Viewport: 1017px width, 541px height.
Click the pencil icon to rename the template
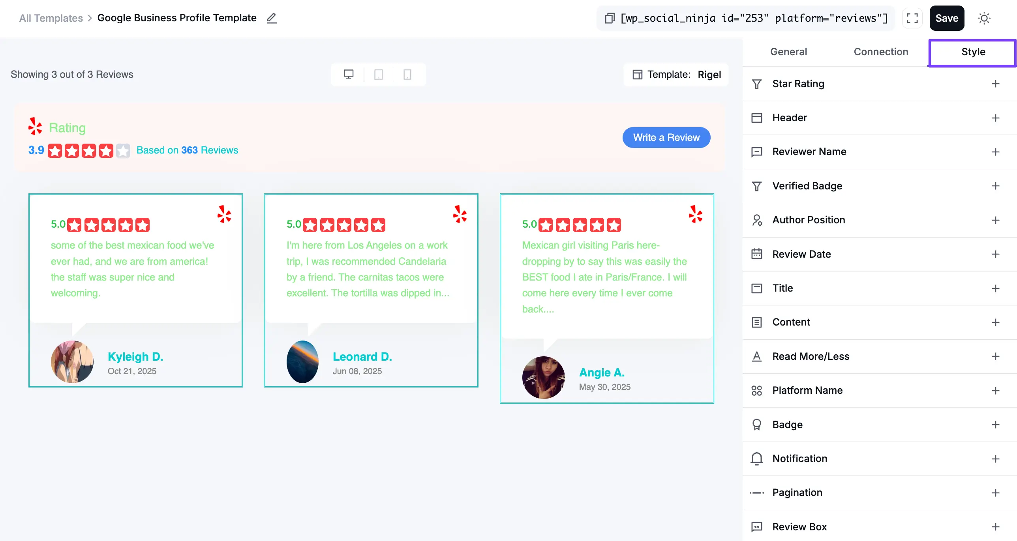coord(272,18)
